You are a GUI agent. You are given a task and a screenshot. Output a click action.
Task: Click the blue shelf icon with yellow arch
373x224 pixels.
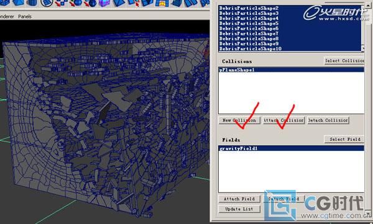click(162, 3)
